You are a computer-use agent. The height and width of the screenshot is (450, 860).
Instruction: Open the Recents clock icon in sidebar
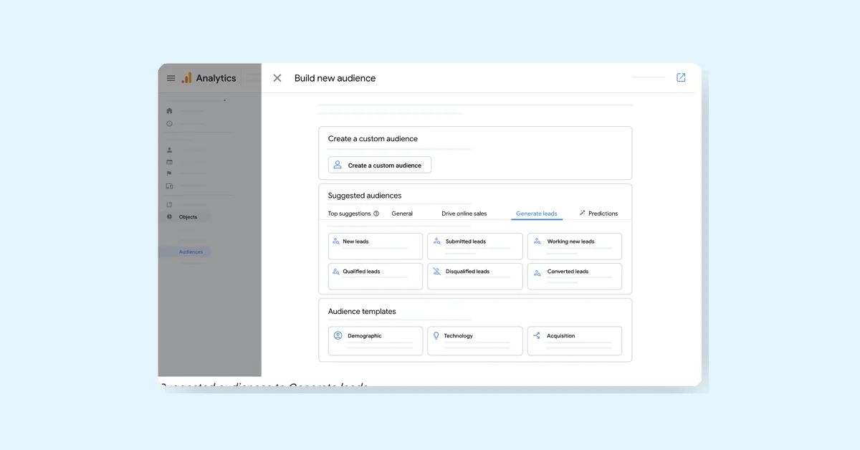pyautogui.click(x=168, y=123)
